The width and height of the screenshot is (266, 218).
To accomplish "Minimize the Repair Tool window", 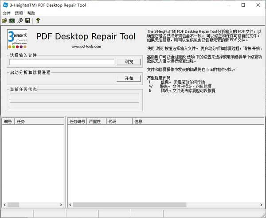I will (229, 5).
